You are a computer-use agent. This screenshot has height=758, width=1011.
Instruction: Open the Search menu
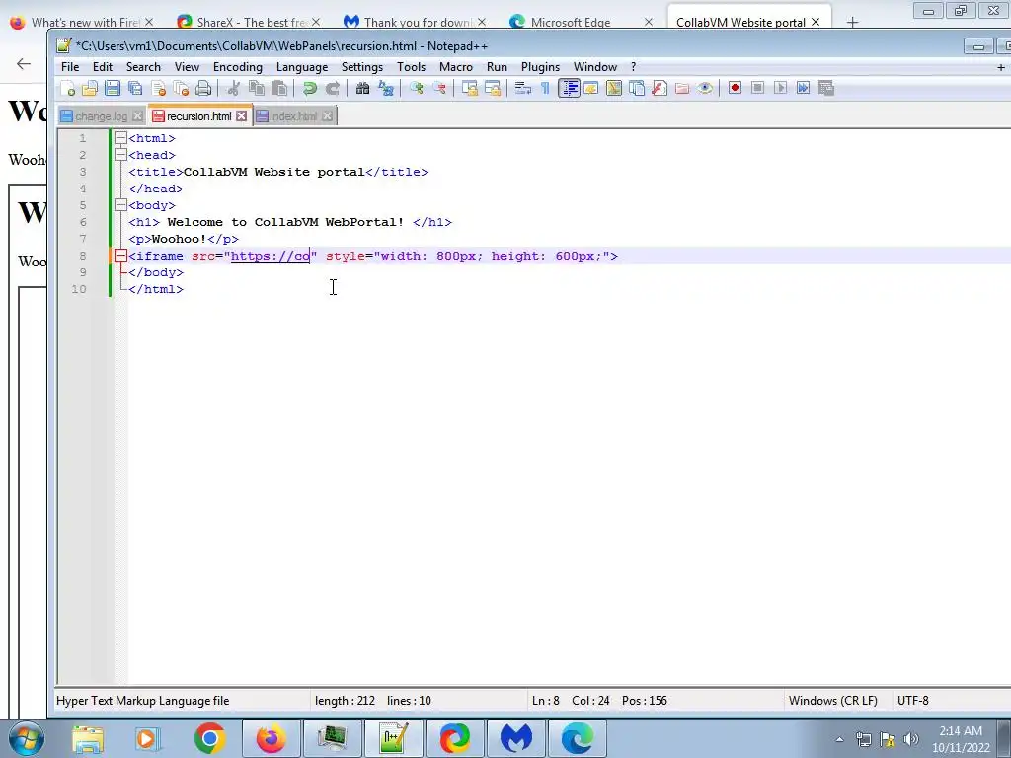[143, 67]
